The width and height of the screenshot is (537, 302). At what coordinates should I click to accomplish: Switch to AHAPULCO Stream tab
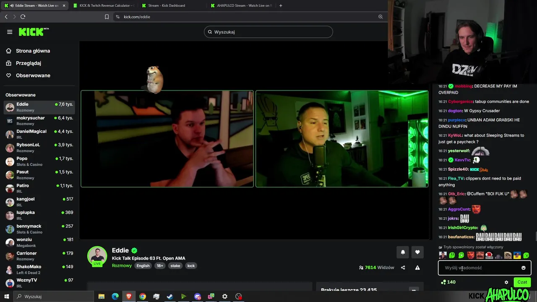click(x=241, y=5)
